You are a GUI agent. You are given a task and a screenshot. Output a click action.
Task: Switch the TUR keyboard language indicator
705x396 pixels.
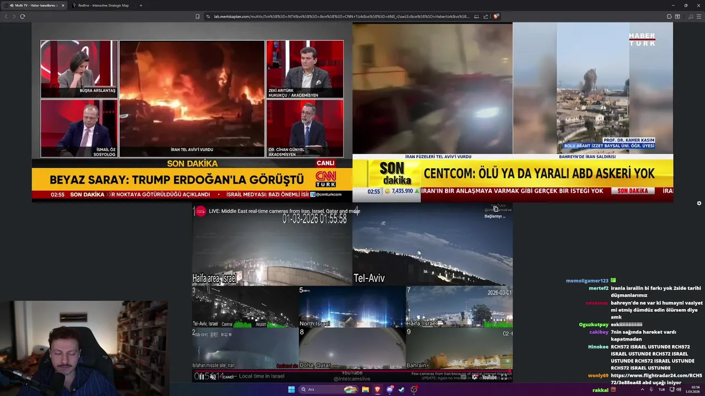click(x=662, y=389)
